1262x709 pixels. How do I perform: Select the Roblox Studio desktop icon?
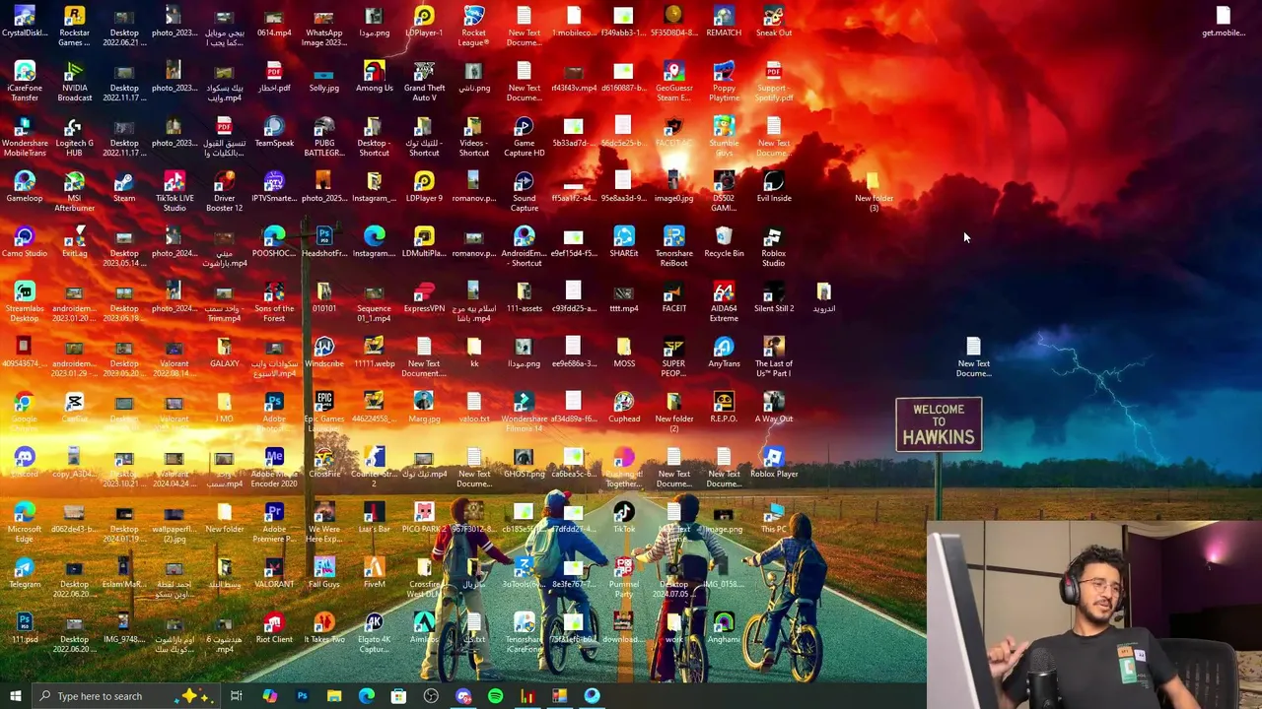pyautogui.click(x=774, y=247)
